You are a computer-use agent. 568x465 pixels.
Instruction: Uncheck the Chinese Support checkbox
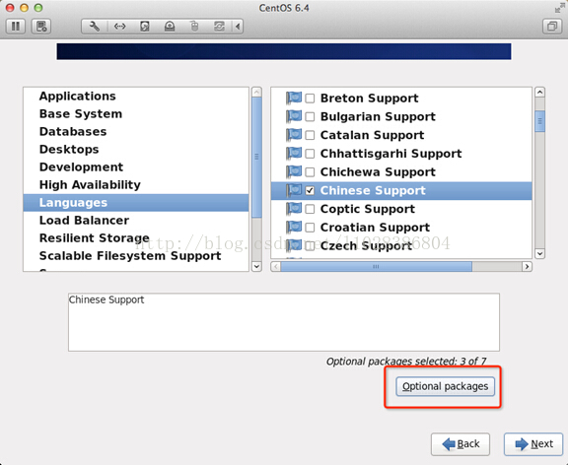(x=310, y=191)
